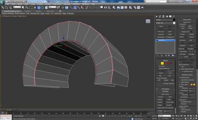198x120 pixels.
Task: Select Editable Poly in the modifier stack
Action: click(x=165, y=41)
